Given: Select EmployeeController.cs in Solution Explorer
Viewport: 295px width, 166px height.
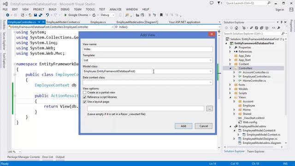Looking at the screenshot, I should pos(256,77).
